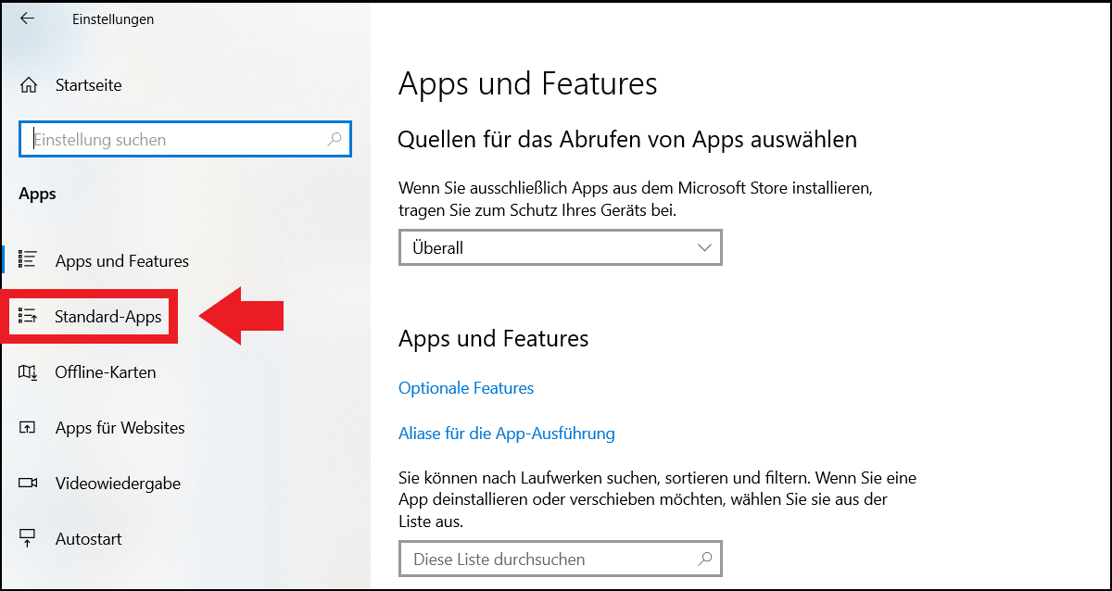This screenshot has width=1112, height=591.
Task: Click the Apps und Features list icon
Action: tap(28, 260)
